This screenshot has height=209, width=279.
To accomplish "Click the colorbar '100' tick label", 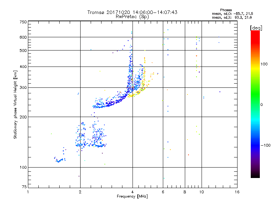I will pos(264,64).
